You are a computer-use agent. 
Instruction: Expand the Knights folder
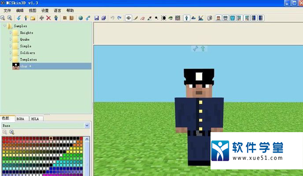coord(11,32)
